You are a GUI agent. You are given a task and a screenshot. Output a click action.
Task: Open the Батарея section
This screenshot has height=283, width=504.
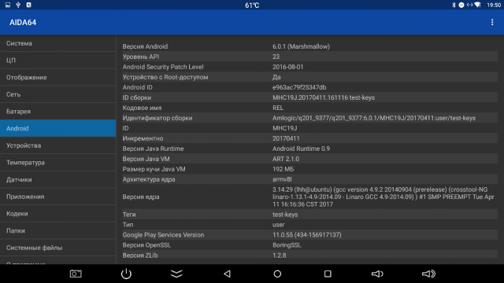coord(57,112)
